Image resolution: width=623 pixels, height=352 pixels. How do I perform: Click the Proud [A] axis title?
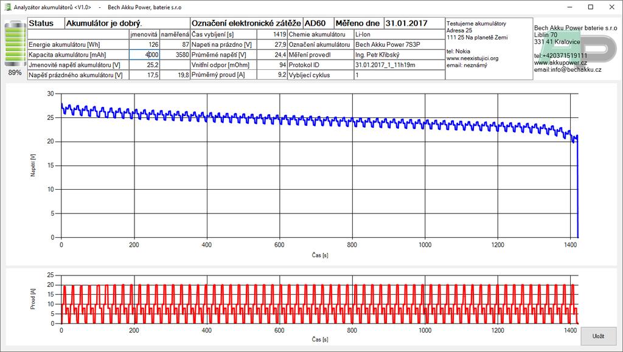point(33,299)
